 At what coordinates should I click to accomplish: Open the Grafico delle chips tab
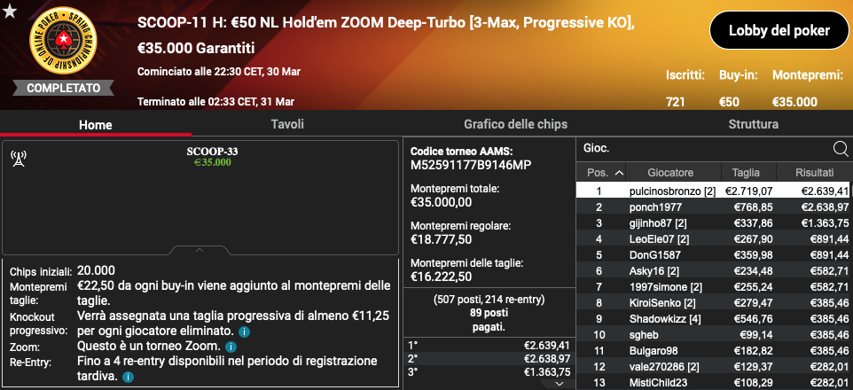click(515, 124)
